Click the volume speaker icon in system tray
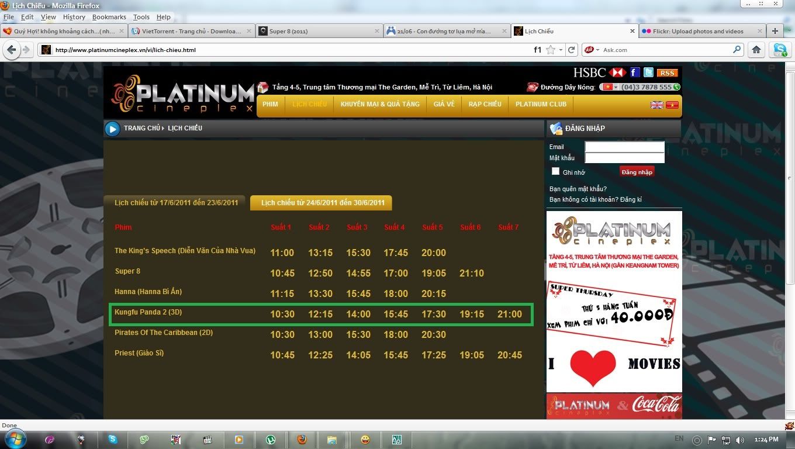Image resolution: width=795 pixels, height=449 pixels. 740,440
